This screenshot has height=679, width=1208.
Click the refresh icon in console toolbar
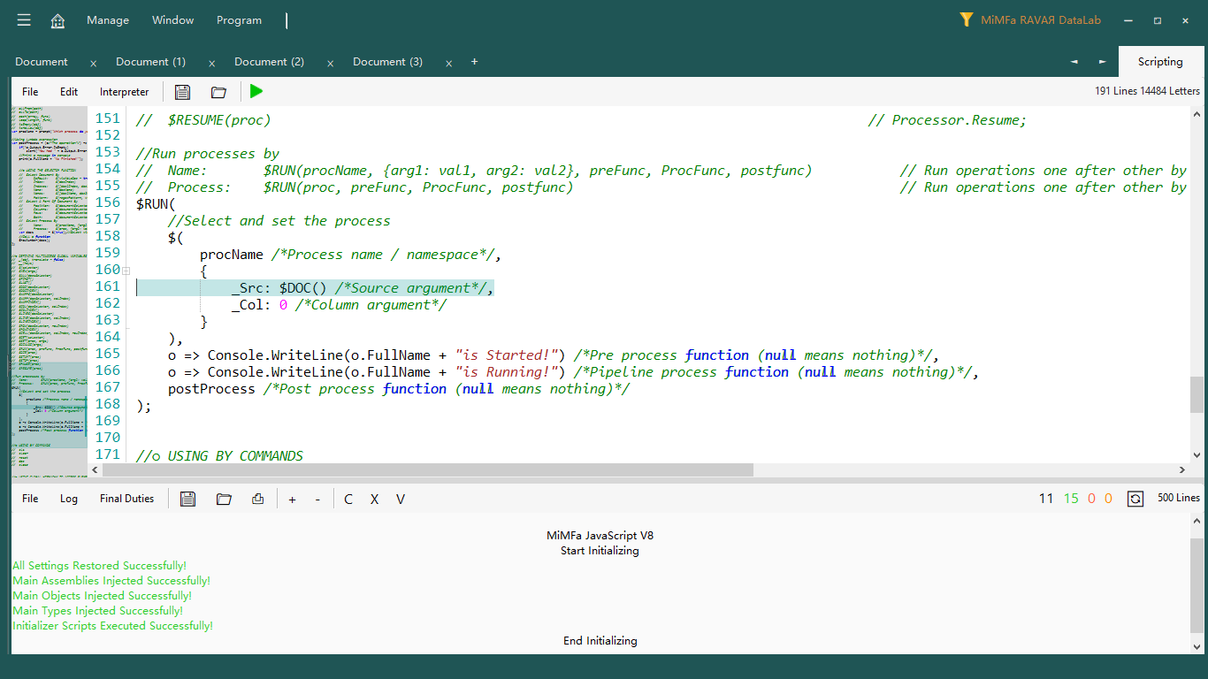1135,499
